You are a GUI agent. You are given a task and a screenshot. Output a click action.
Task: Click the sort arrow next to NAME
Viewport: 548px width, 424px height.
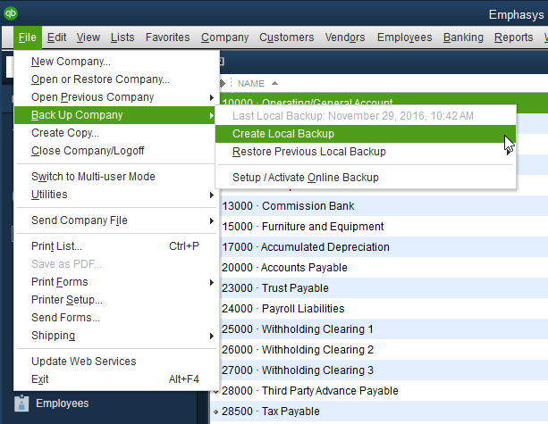tap(274, 83)
